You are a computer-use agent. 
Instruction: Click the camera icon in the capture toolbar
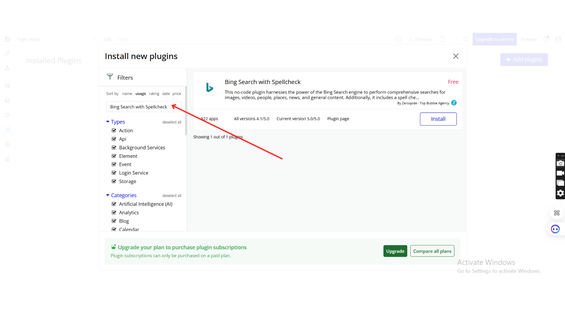pos(560,163)
